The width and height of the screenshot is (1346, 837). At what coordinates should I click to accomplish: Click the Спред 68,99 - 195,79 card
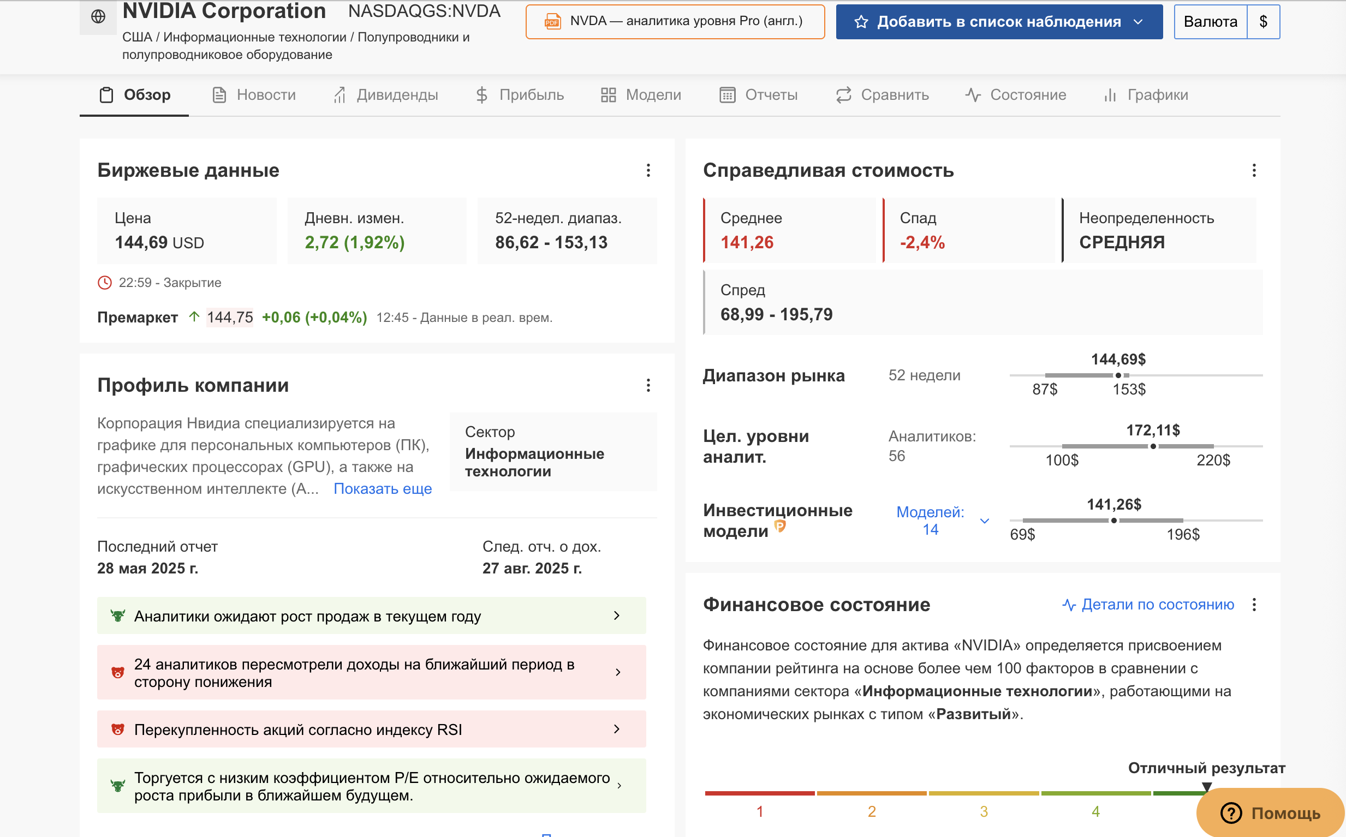pyautogui.click(x=983, y=302)
